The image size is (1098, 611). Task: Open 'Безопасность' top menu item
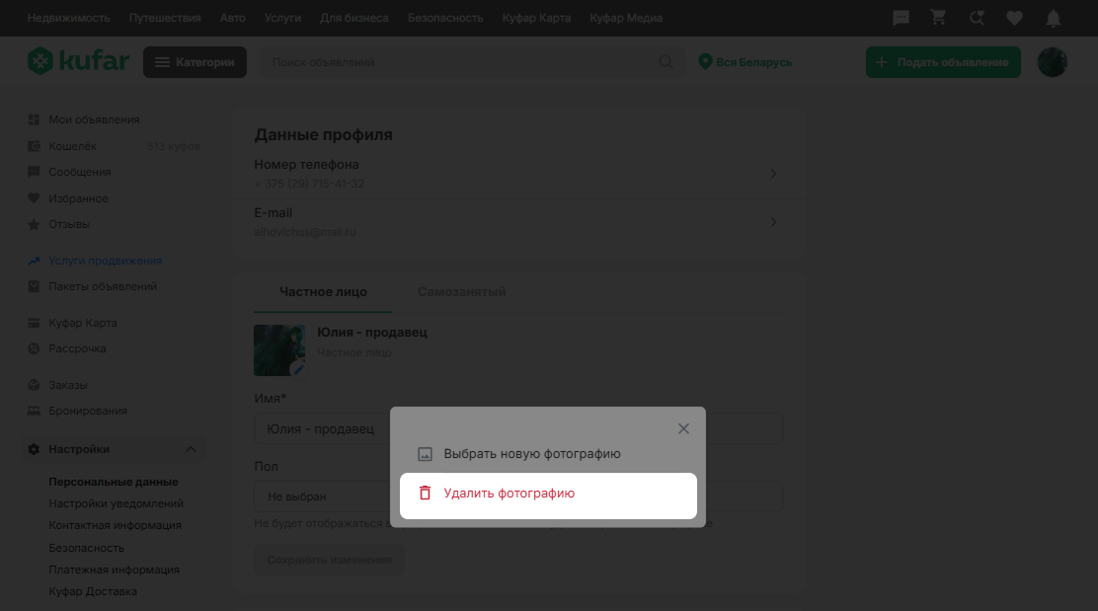tap(445, 18)
